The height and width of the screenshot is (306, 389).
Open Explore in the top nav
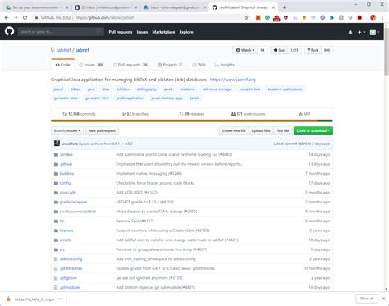tap(186, 32)
